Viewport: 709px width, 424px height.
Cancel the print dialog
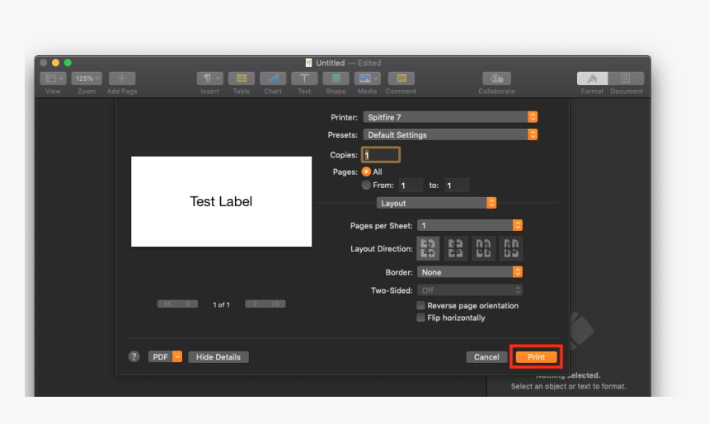(486, 357)
